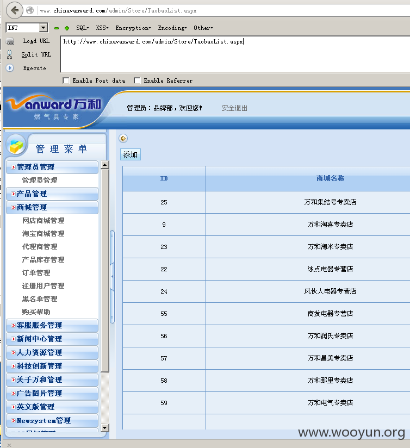The image size is (410, 448).
Task: Click the globe site identity icon
Action: coord(30,10)
